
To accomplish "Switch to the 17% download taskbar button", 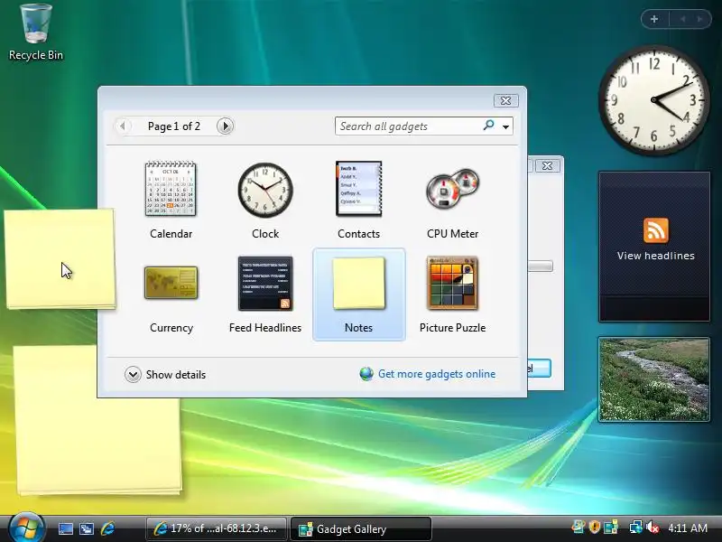I will [x=216, y=528].
